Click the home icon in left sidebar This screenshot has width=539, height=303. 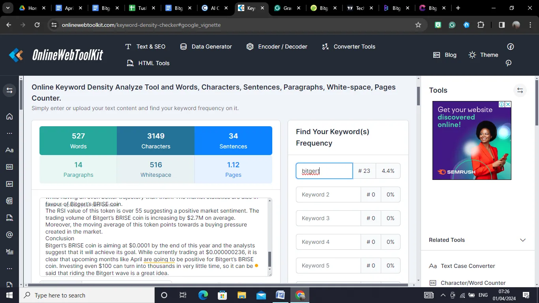pyautogui.click(x=9, y=116)
